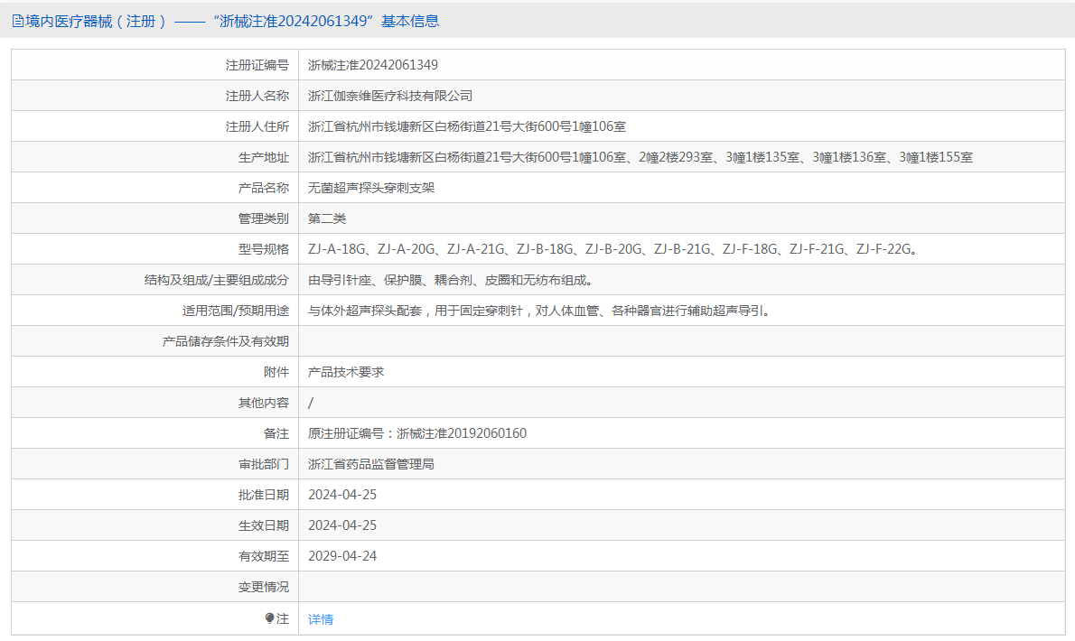
Task: Click the 产品名称 label
Action: [x=264, y=188]
